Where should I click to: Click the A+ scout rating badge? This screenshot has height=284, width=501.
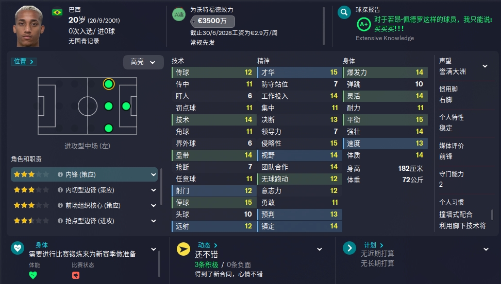pyautogui.click(x=363, y=24)
